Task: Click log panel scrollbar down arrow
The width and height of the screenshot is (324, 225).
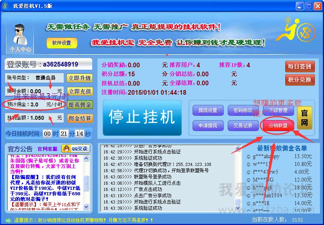Action: 238,208
